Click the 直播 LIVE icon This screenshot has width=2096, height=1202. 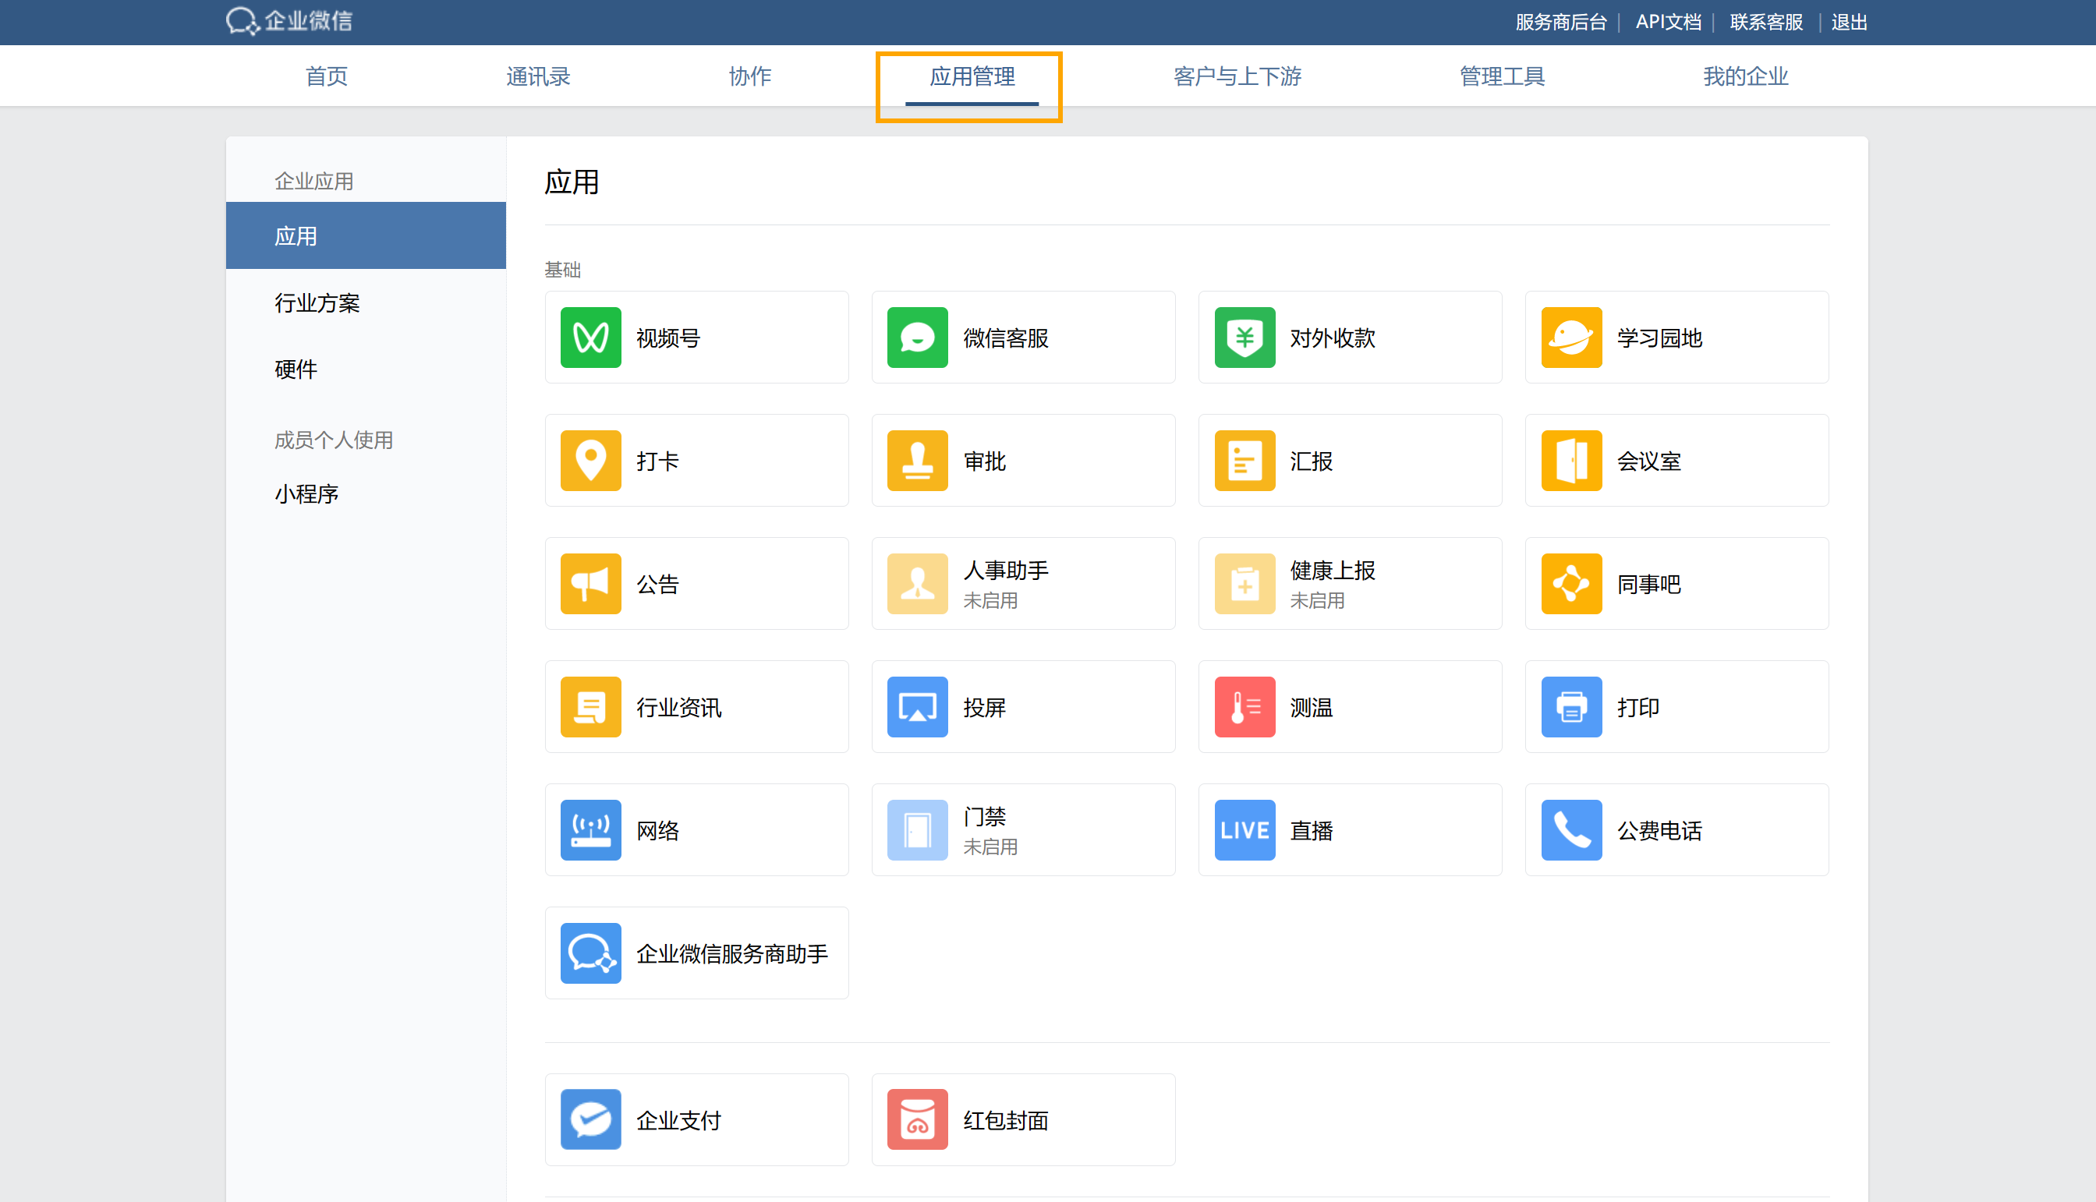coord(1244,829)
